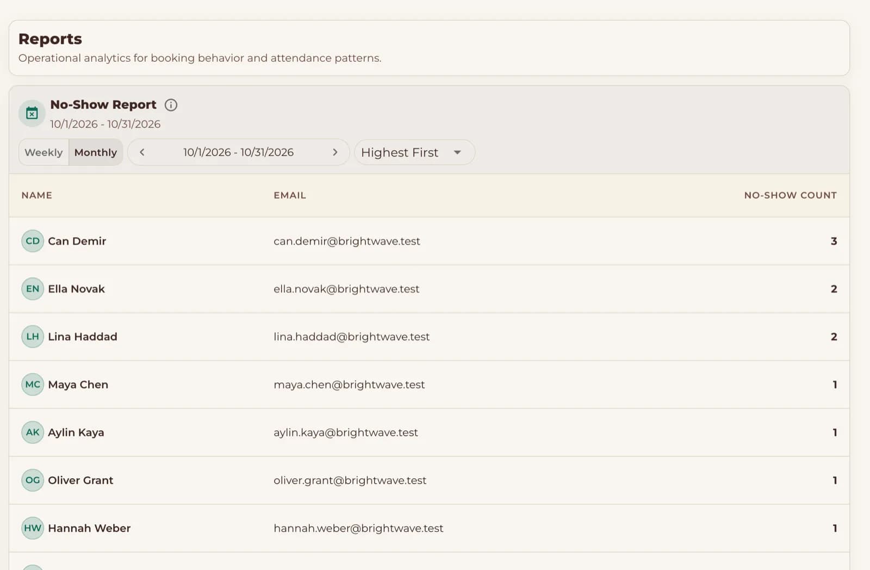
Task: Click the date subtitle under No-Show Report
Action: click(105, 124)
